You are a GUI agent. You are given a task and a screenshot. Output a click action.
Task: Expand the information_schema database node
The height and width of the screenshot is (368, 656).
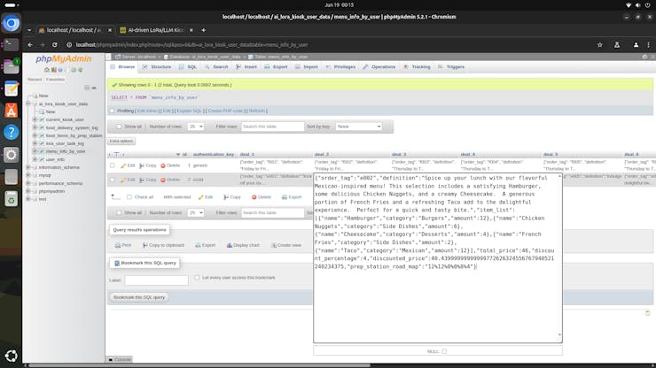[28, 167]
